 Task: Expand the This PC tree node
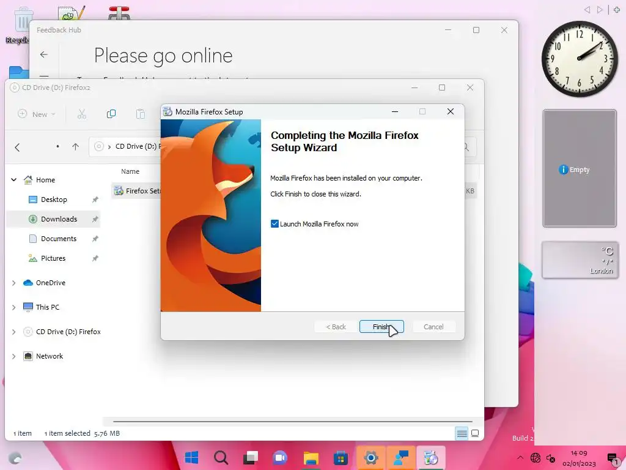[x=13, y=307]
